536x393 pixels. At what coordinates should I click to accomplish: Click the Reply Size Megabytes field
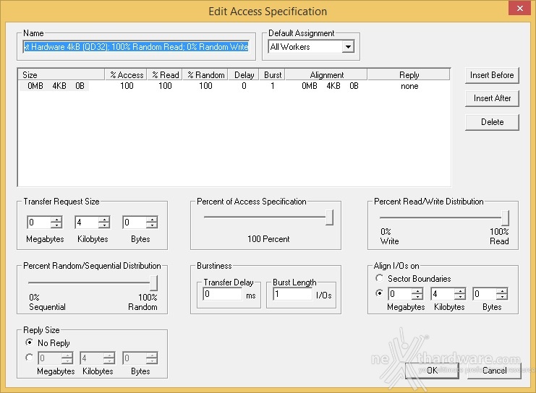50,358
